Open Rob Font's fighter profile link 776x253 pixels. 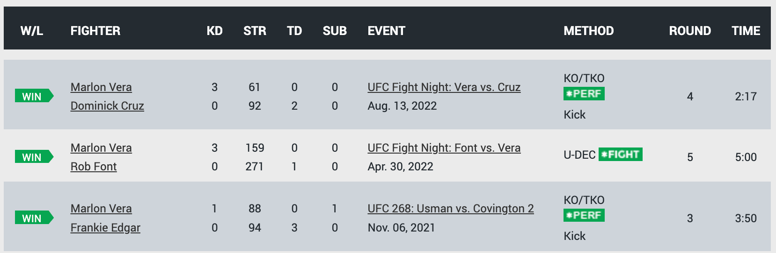pos(94,167)
